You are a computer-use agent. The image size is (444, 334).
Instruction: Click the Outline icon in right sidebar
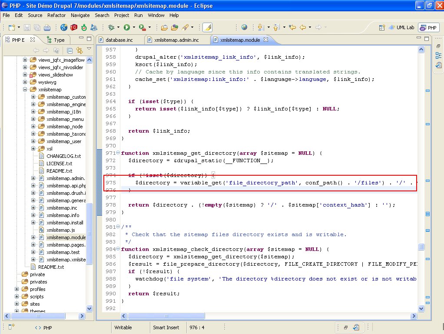(438, 55)
